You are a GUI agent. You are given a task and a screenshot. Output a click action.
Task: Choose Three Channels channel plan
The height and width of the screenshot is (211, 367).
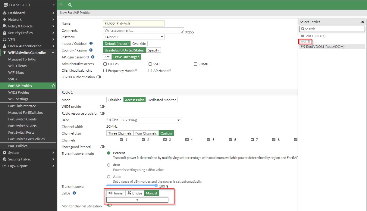[120, 133]
